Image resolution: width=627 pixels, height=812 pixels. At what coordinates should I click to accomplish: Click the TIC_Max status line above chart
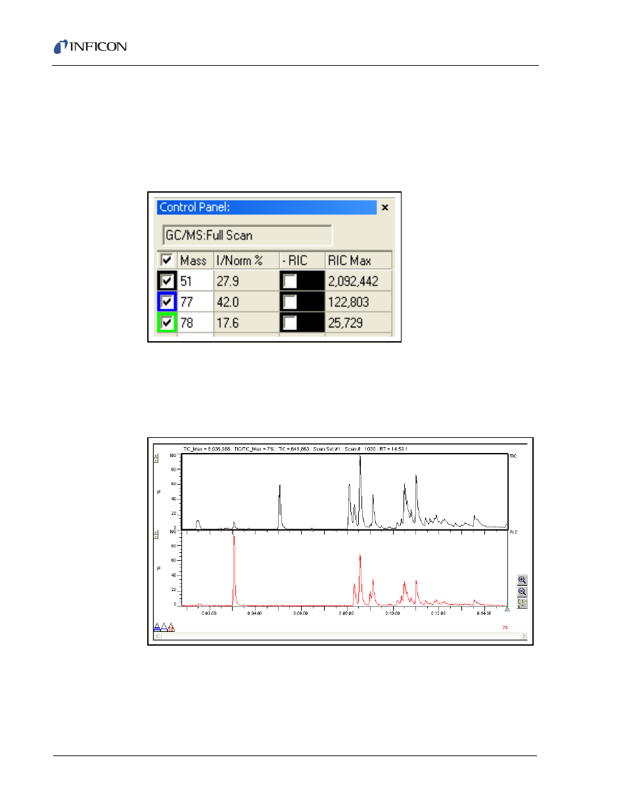click(x=295, y=449)
